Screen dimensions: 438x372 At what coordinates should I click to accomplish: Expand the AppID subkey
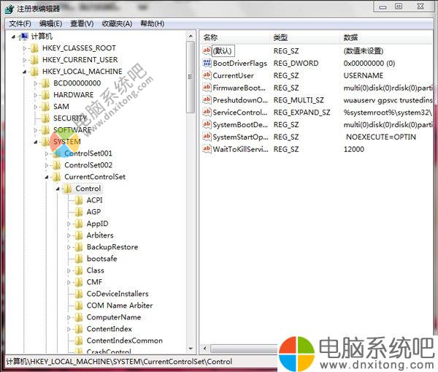69,224
